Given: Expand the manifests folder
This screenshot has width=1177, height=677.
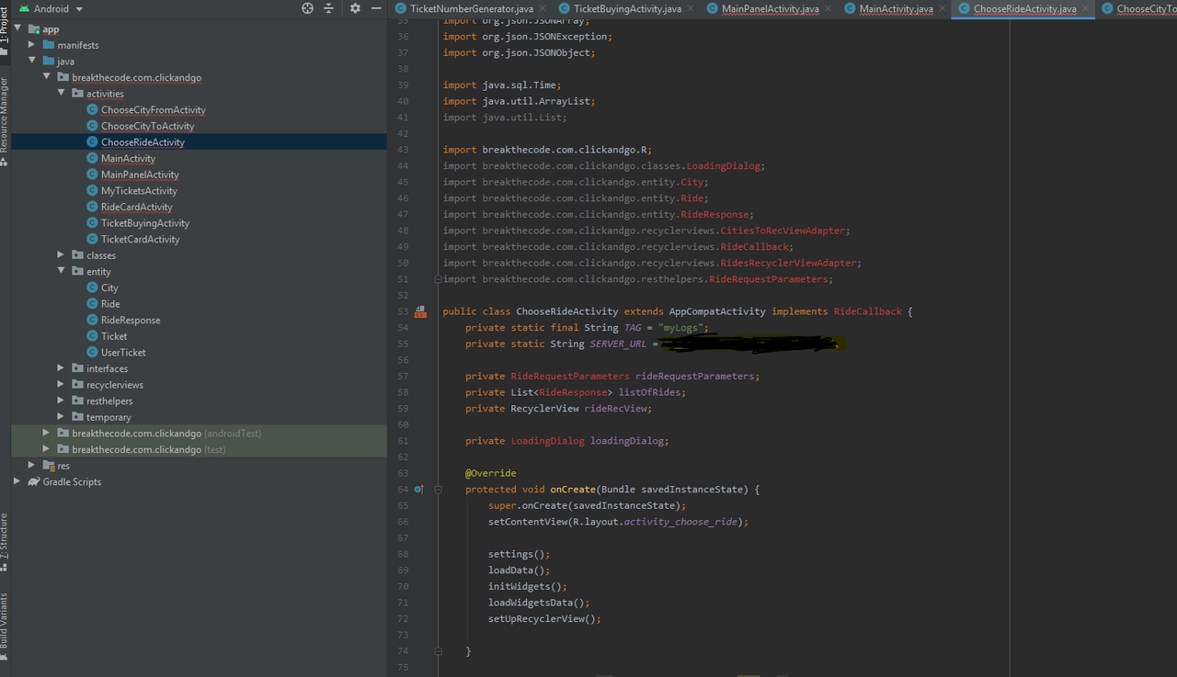Looking at the screenshot, I should (x=32, y=45).
